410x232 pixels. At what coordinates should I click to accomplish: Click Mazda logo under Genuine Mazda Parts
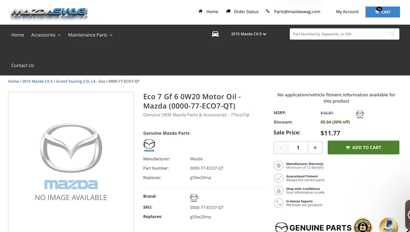149,145
